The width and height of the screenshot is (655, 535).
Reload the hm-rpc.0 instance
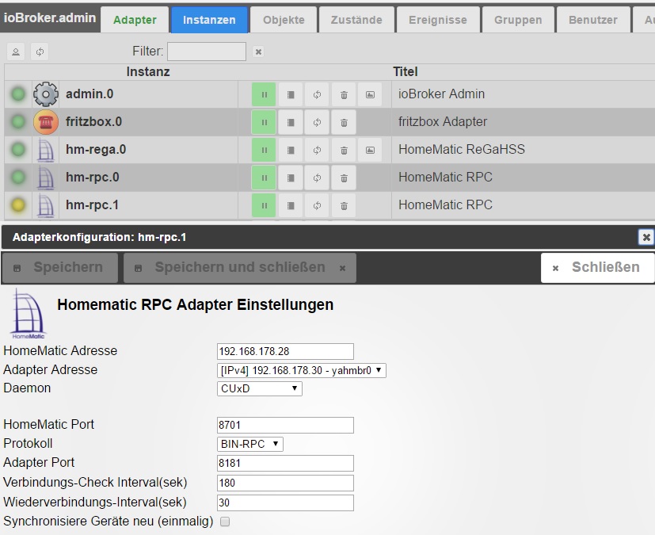(317, 178)
